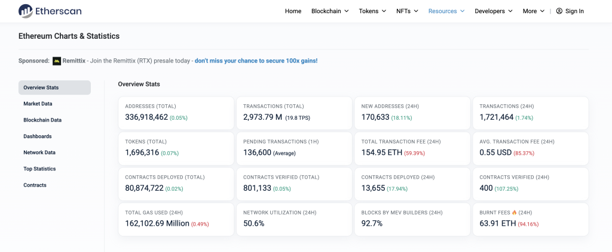Image resolution: width=612 pixels, height=252 pixels.
Task: Click the Sign In user icon
Action: point(559,11)
